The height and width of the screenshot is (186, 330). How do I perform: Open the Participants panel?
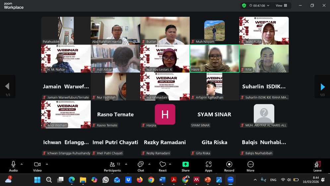pyautogui.click(x=112, y=166)
